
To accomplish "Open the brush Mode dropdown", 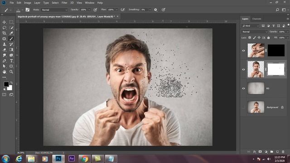I will tap(54, 10).
